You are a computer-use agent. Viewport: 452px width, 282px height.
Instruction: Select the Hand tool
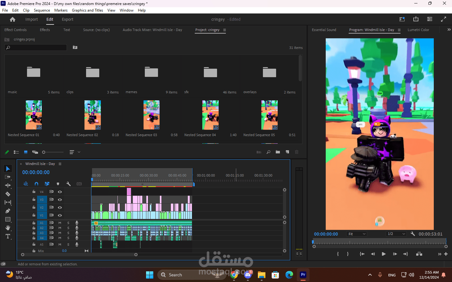8,228
